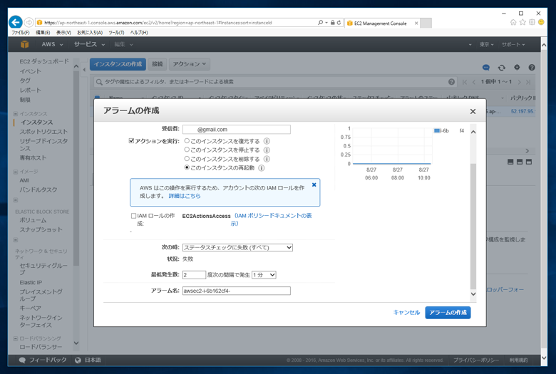Click the 最低発生数 input field
The height and width of the screenshot is (374, 556).
click(x=194, y=275)
